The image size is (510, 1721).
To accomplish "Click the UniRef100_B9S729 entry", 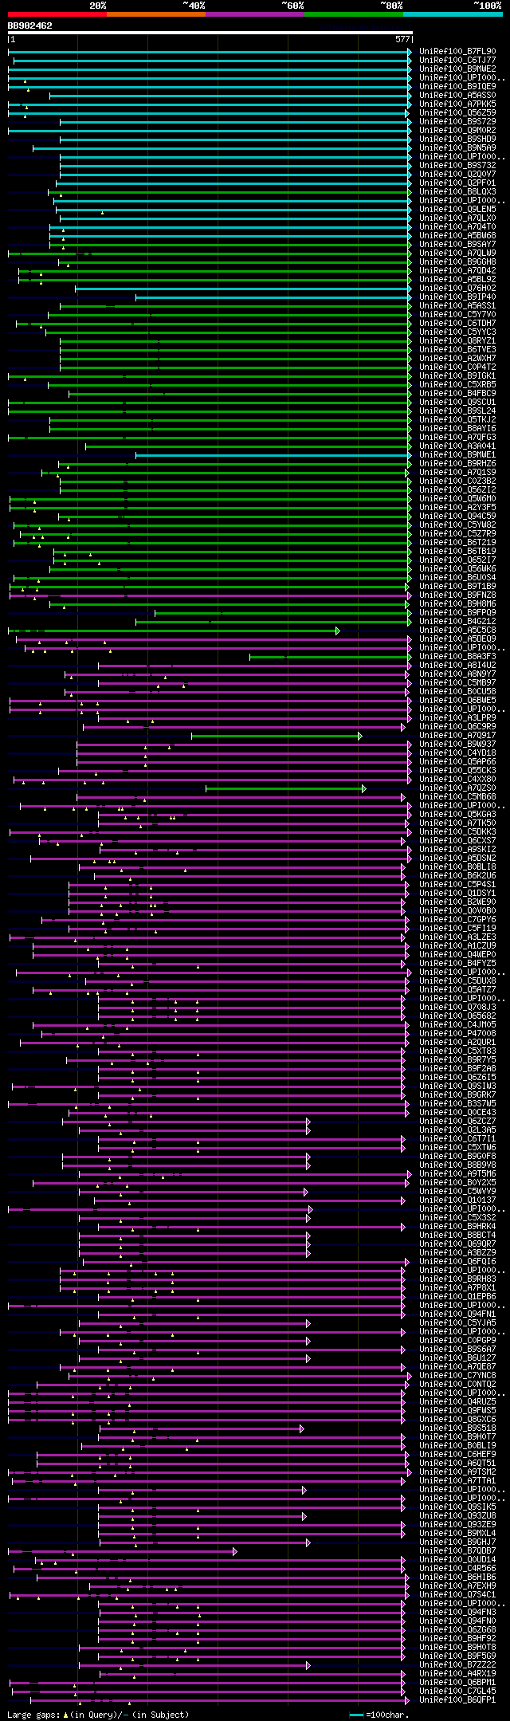I will 457,121.
